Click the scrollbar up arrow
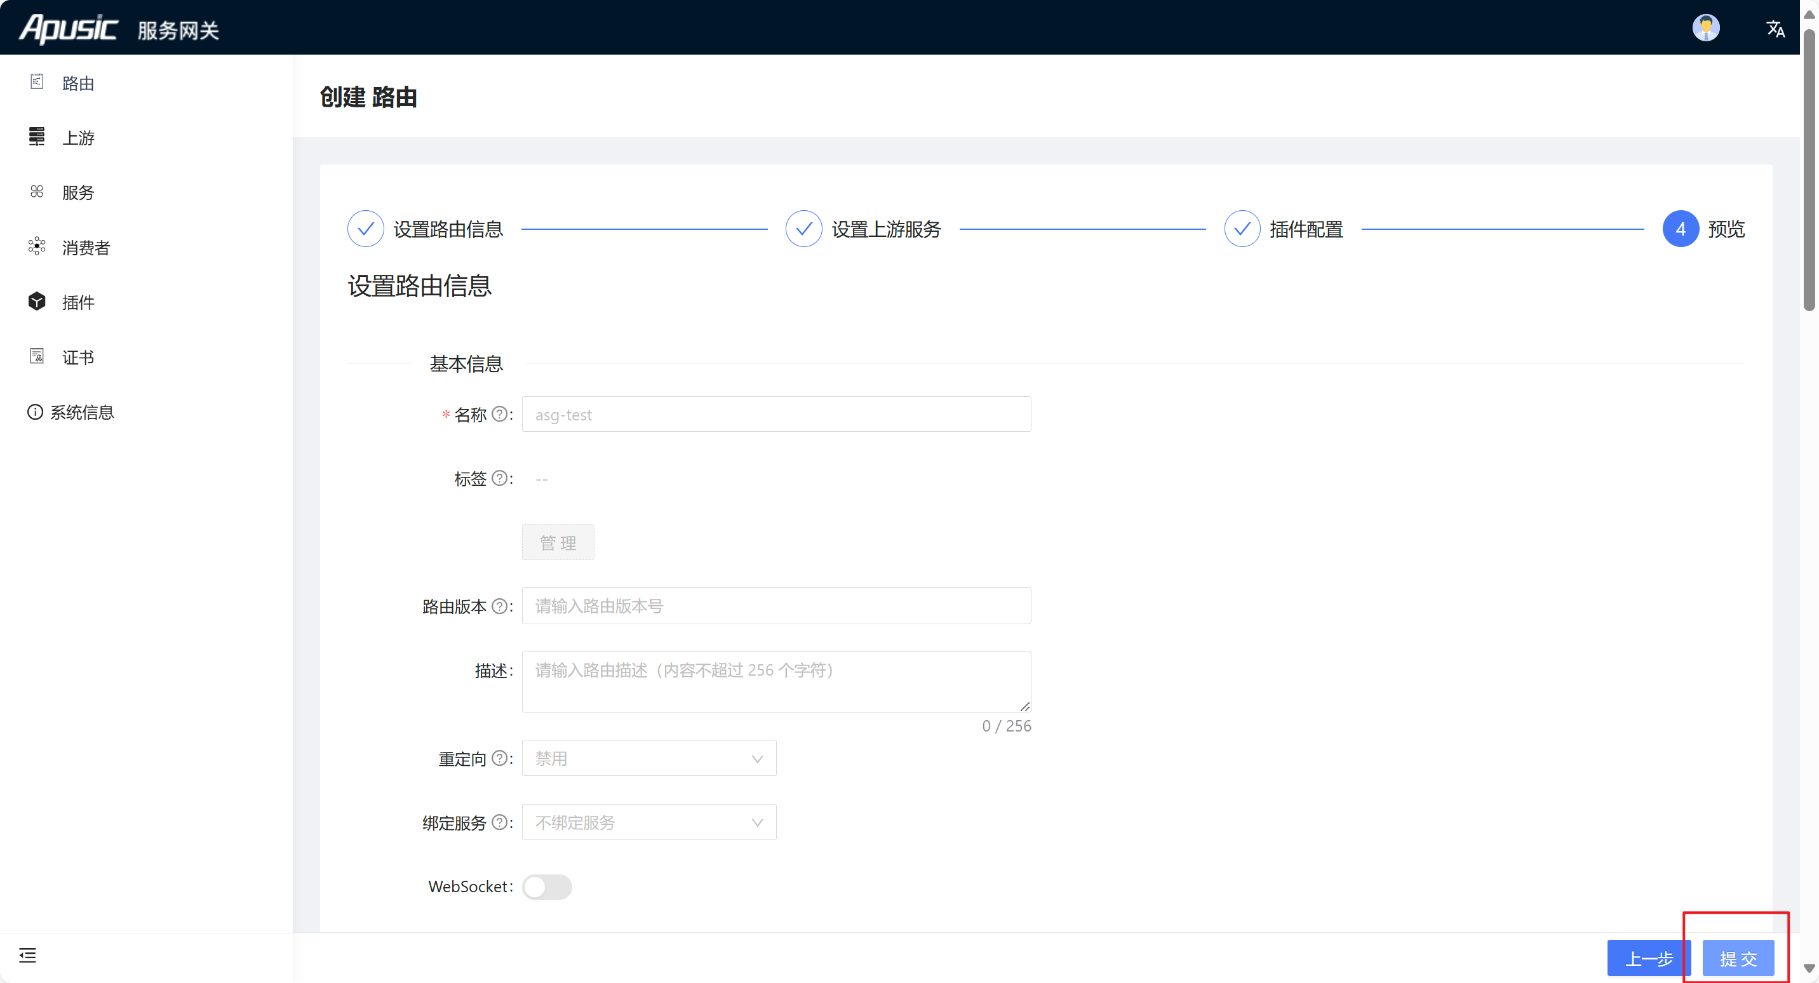Viewport: 1819px width, 983px height. [1809, 14]
